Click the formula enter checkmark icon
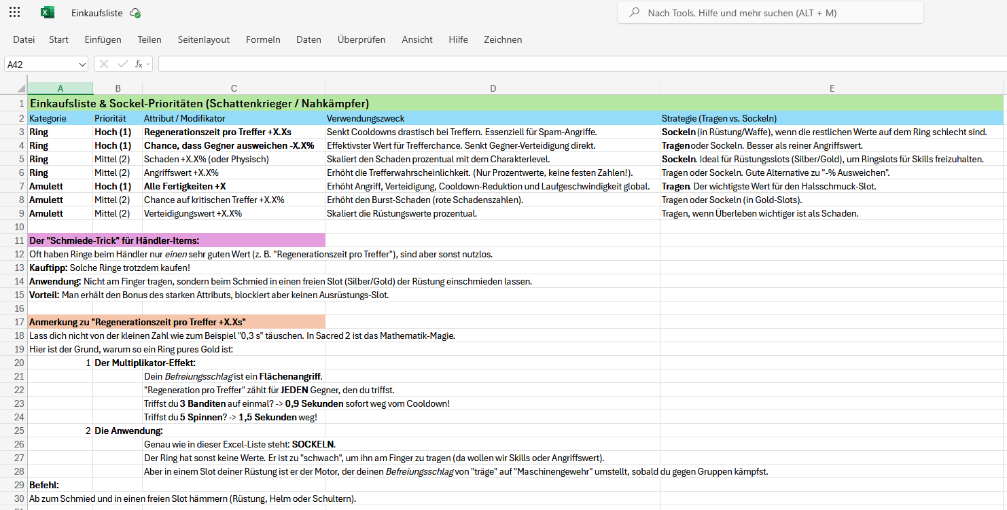The width and height of the screenshot is (1007, 510). click(x=122, y=64)
